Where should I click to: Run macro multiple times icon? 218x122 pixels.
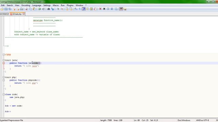[112, 9]
